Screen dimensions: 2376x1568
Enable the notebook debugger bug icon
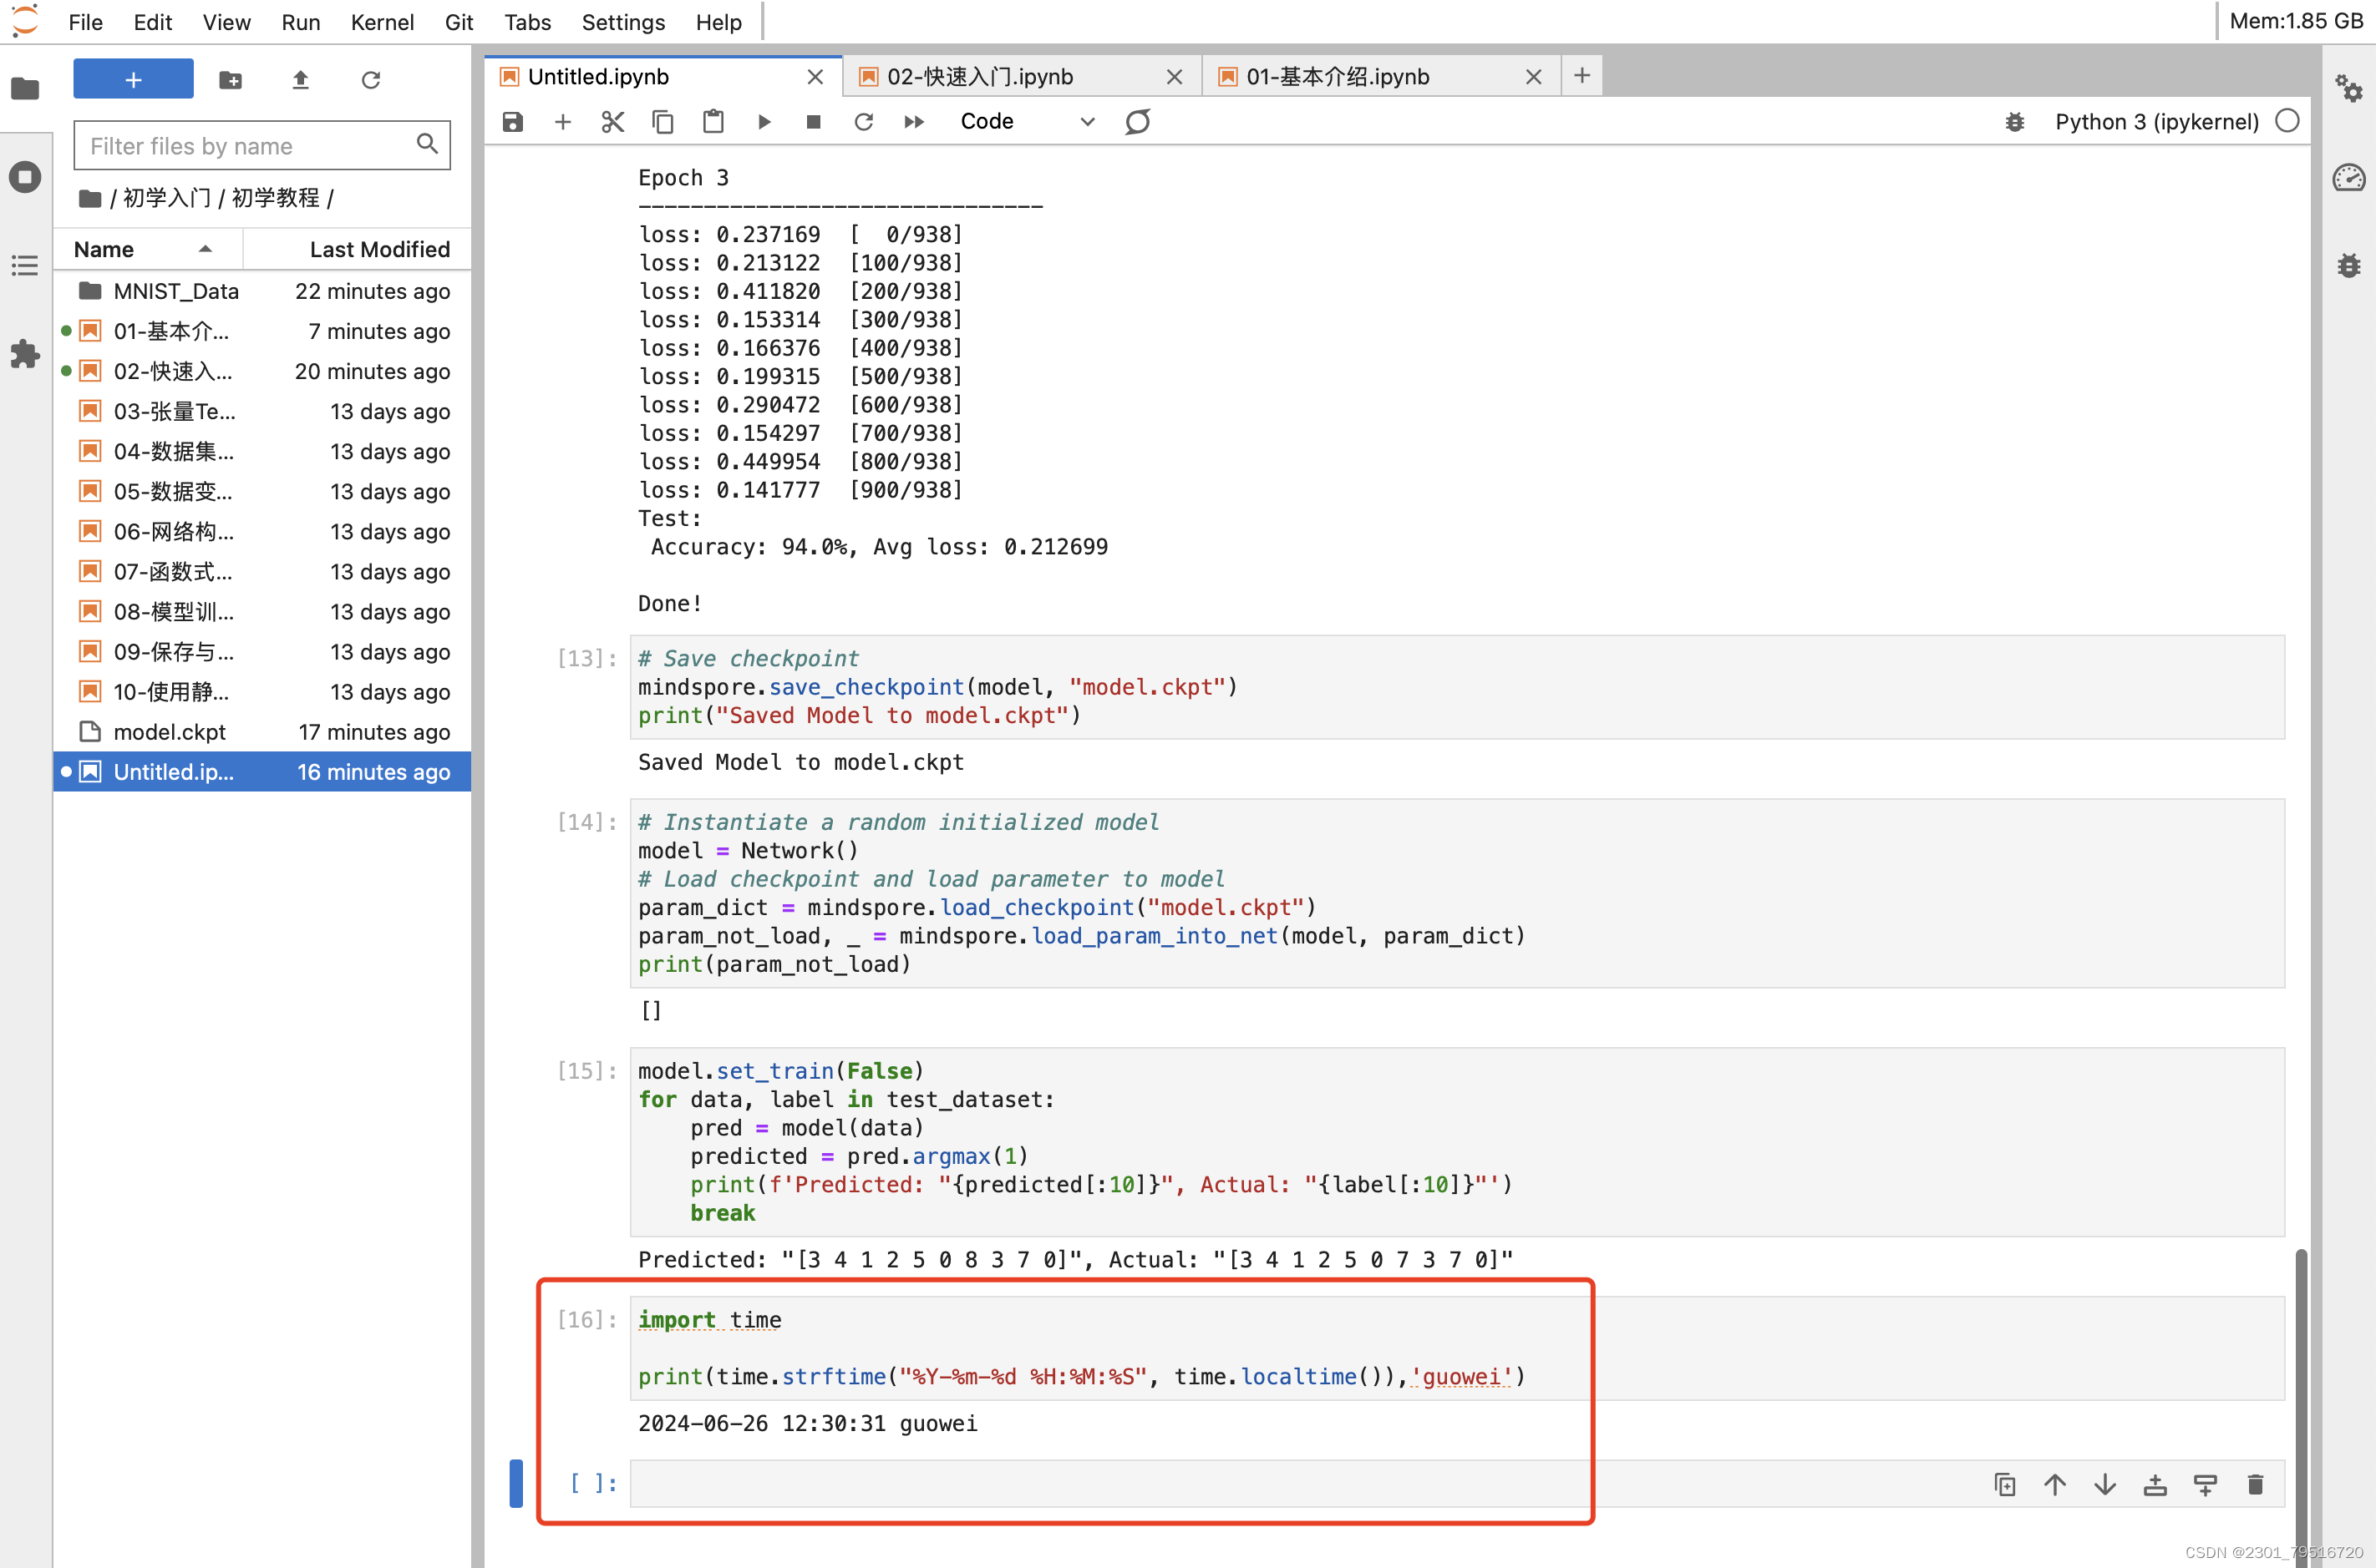(2015, 122)
